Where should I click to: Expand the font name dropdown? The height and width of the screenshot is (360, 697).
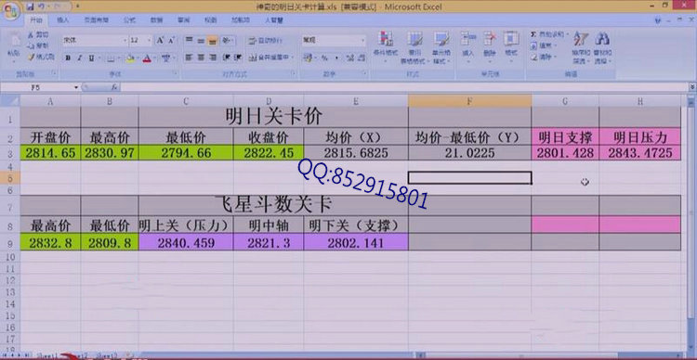pyautogui.click(x=125, y=41)
